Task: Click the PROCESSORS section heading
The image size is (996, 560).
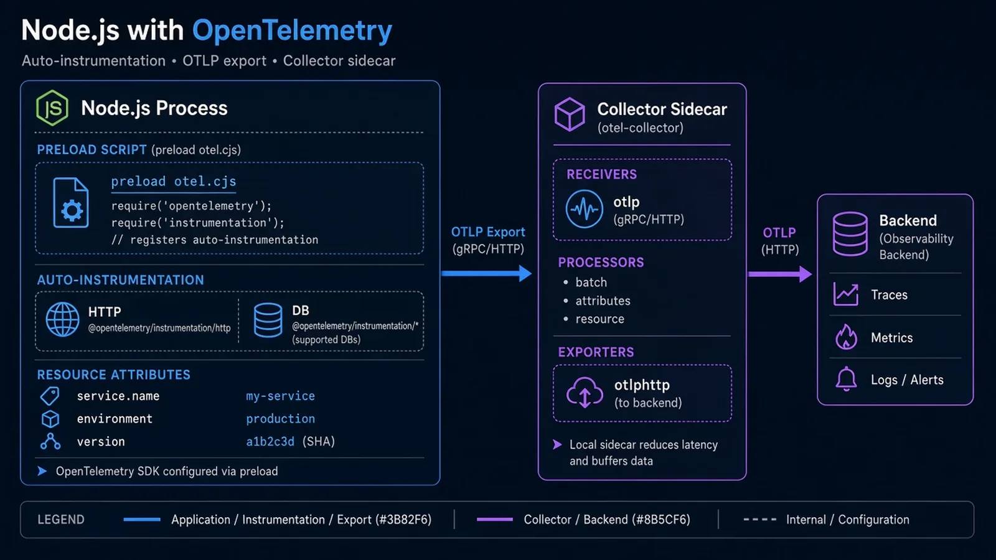Action: click(601, 263)
